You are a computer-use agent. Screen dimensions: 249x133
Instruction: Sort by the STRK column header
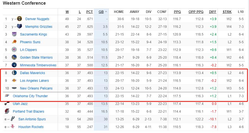click(x=227, y=12)
